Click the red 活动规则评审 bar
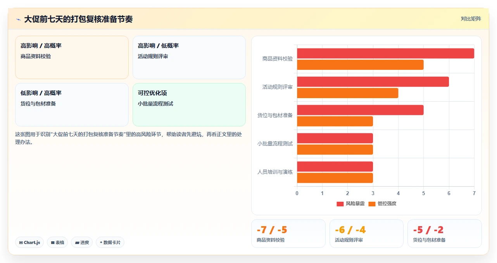 tap(373, 81)
